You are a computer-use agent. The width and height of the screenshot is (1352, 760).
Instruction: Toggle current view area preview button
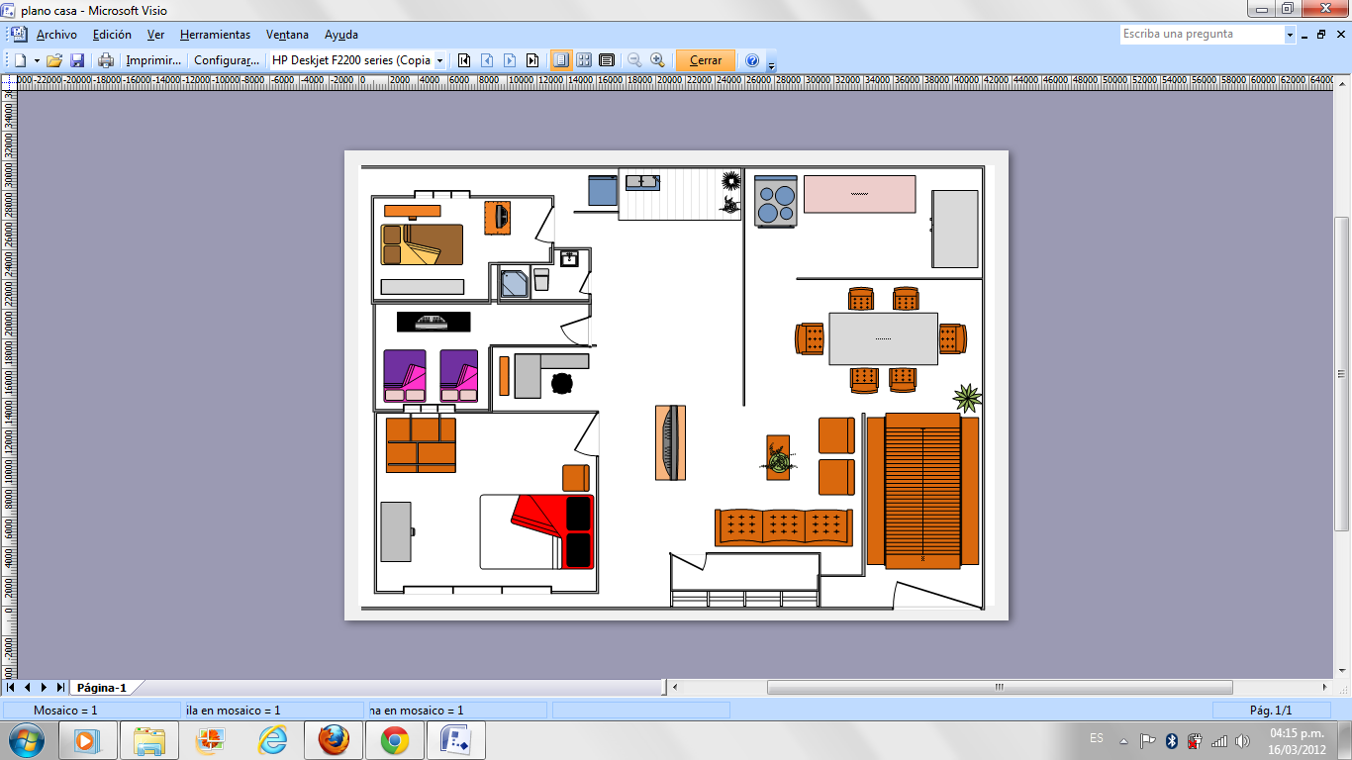[607, 60]
